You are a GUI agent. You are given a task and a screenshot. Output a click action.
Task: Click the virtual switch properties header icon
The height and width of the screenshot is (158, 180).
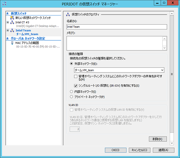point(68,14)
